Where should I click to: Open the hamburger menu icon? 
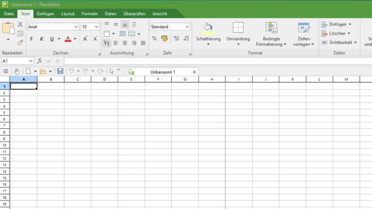6,71
